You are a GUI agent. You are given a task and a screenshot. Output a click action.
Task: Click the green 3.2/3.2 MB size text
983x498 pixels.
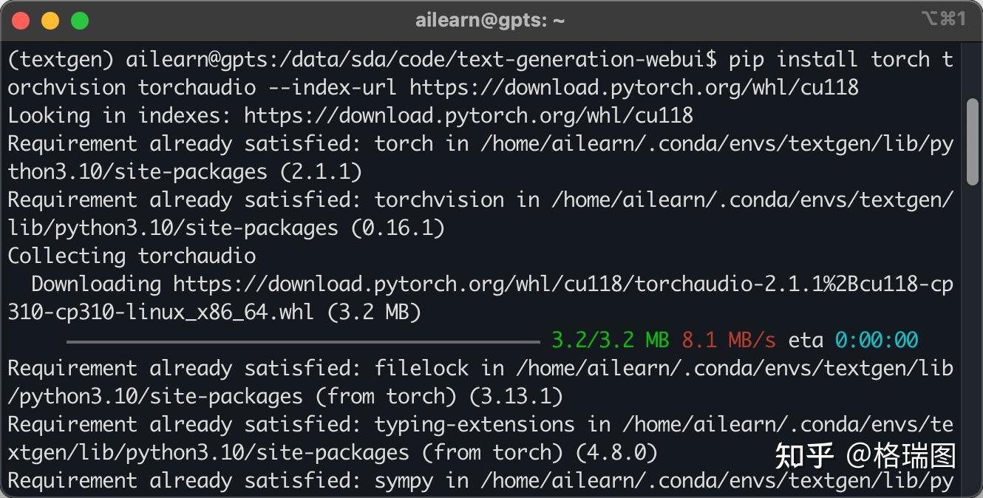click(610, 341)
